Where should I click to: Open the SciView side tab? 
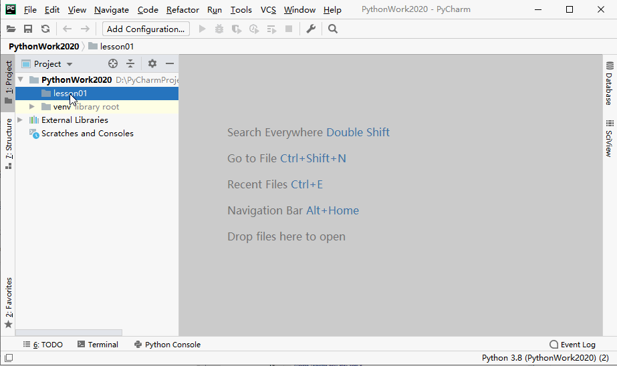(609, 138)
